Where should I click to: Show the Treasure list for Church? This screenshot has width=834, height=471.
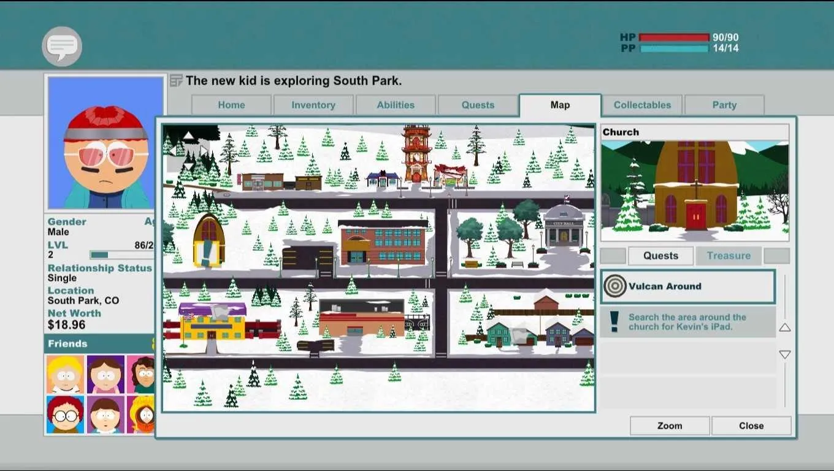click(729, 256)
